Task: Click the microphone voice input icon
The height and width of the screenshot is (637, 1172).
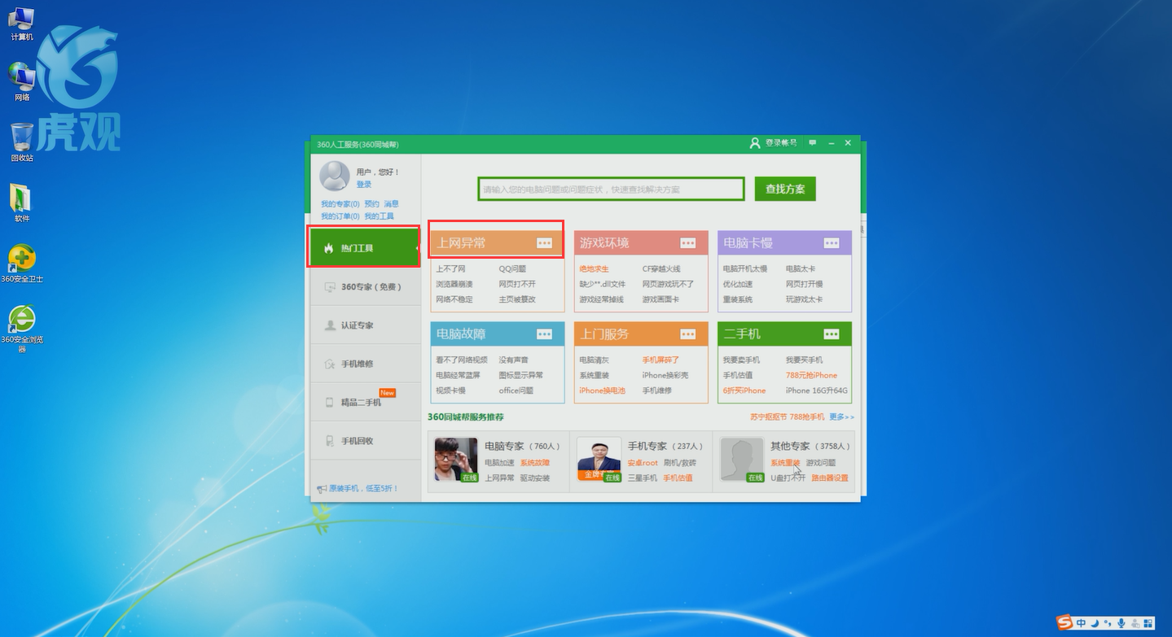Action: tap(1121, 623)
